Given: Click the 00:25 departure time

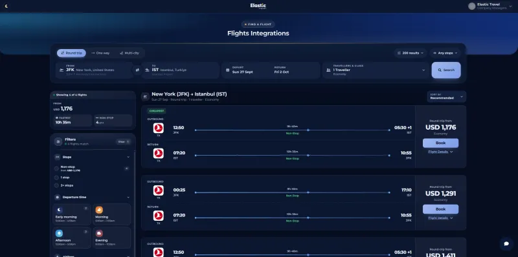Looking at the screenshot, I should (x=179, y=190).
